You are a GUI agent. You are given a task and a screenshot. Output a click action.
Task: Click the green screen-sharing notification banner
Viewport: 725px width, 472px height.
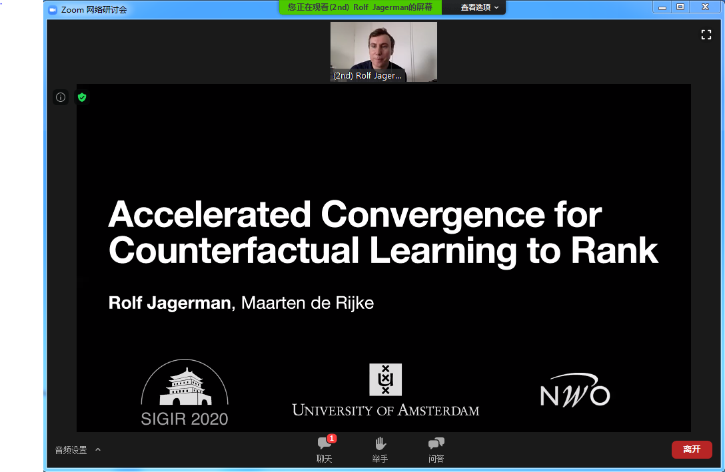pyautogui.click(x=360, y=7)
